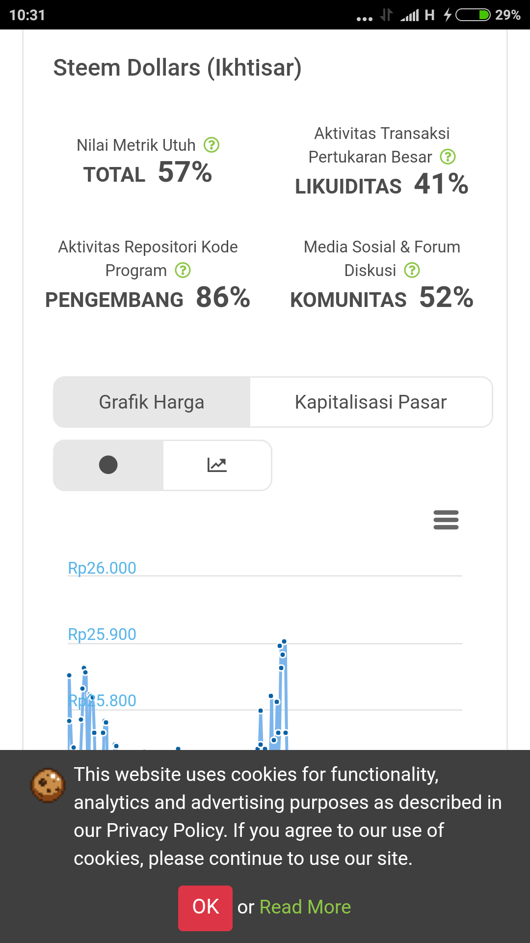Select the Kapitalisasi Pasar tab
This screenshot has width=530, height=943.
pos(371,402)
